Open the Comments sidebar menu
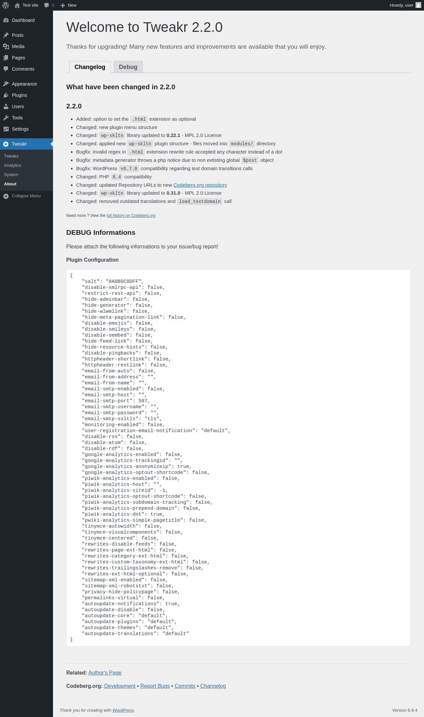Screen dimensions: 424x717 [23, 69]
